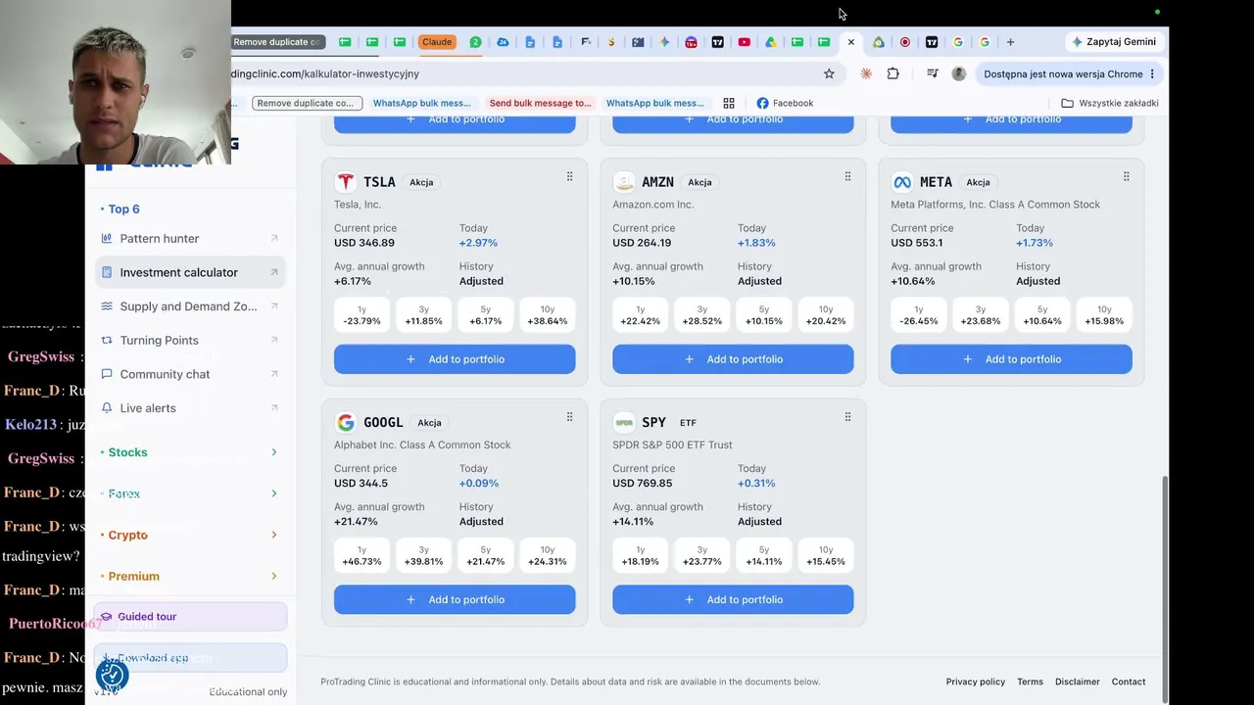This screenshot has width=1254, height=705.
Task: Click the round accessibility widget in sidebar
Action: 113,675
